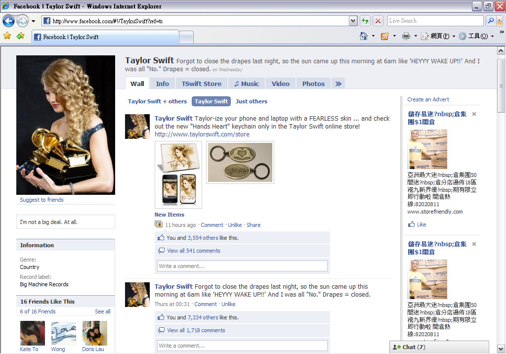
Task: Show more profile tabs with double arrow
Action: pyautogui.click(x=338, y=84)
